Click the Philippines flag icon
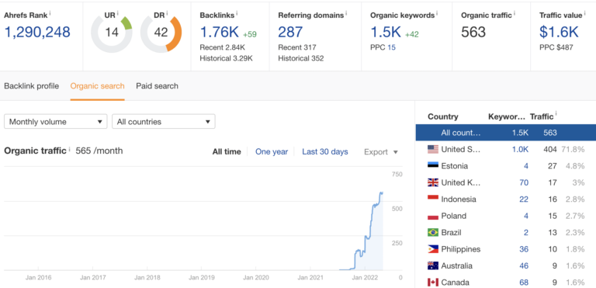This screenshot has width=596, height=288. tap(433, 249)
